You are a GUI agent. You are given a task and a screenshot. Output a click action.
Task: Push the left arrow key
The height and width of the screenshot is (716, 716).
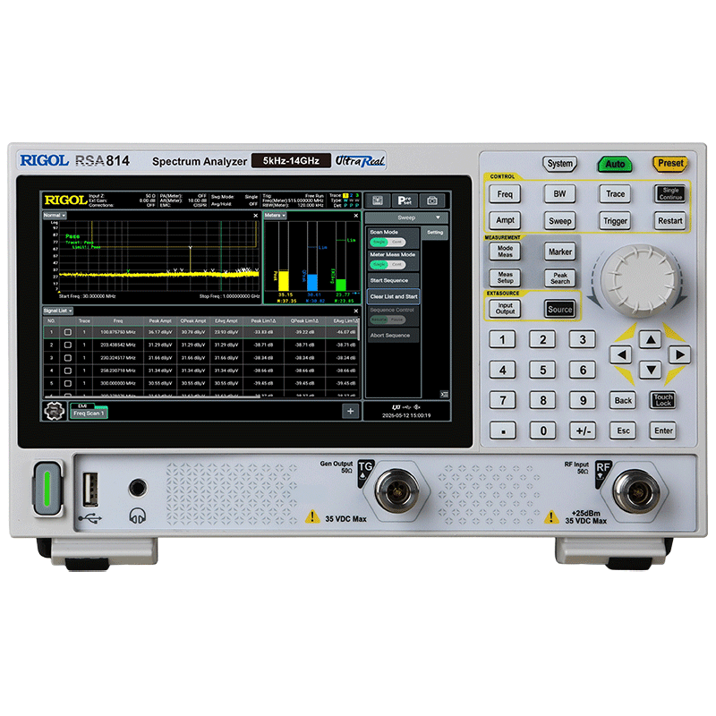[x=621, y=354]
